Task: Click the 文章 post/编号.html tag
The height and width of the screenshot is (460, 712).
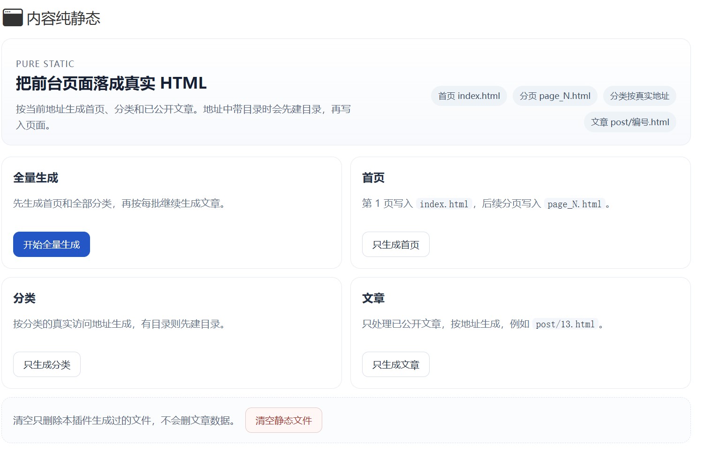Action: pyautogui.click(x=630, y=122)
